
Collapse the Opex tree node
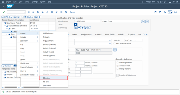(x=7, y=34)
